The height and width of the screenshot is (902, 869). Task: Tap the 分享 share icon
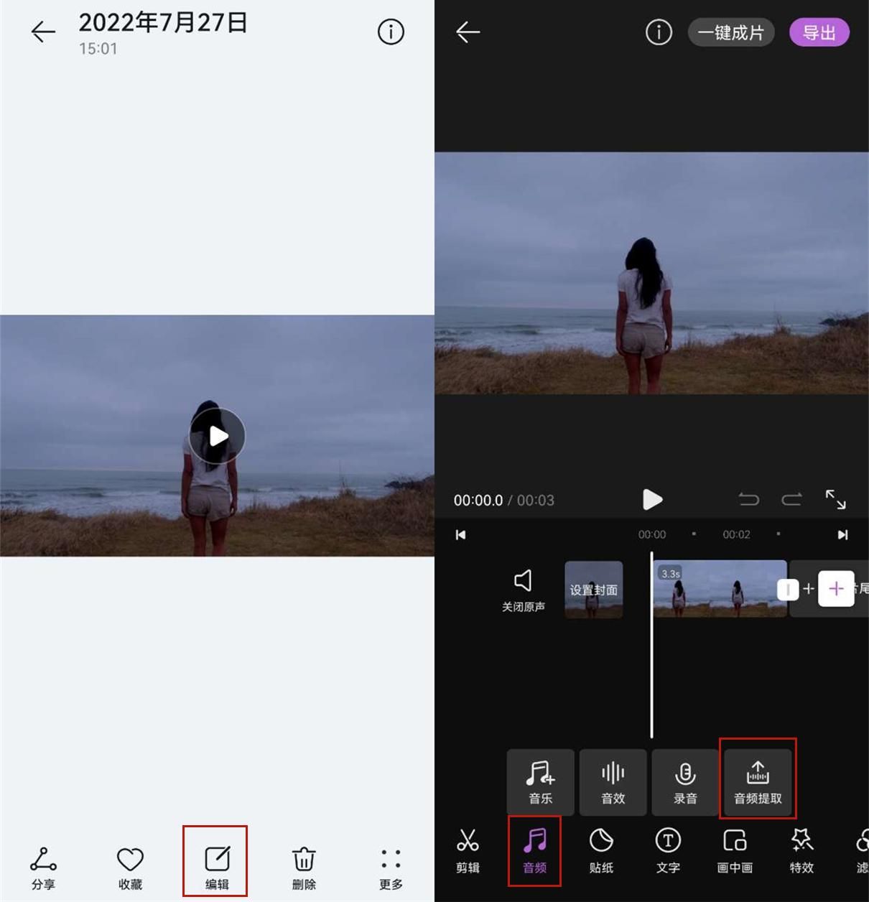coord(43,868)
